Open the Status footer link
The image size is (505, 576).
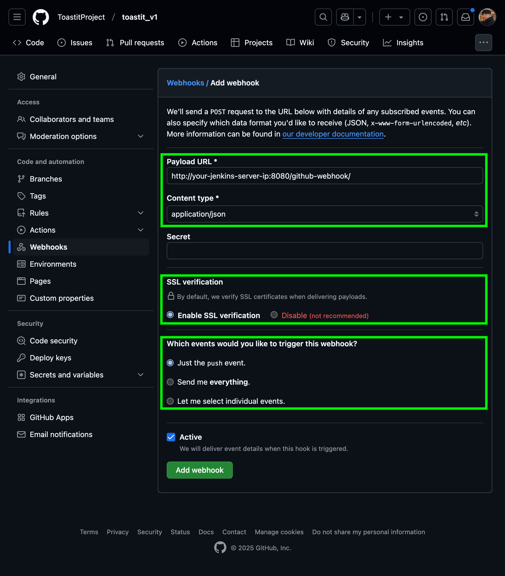point(180,532)
